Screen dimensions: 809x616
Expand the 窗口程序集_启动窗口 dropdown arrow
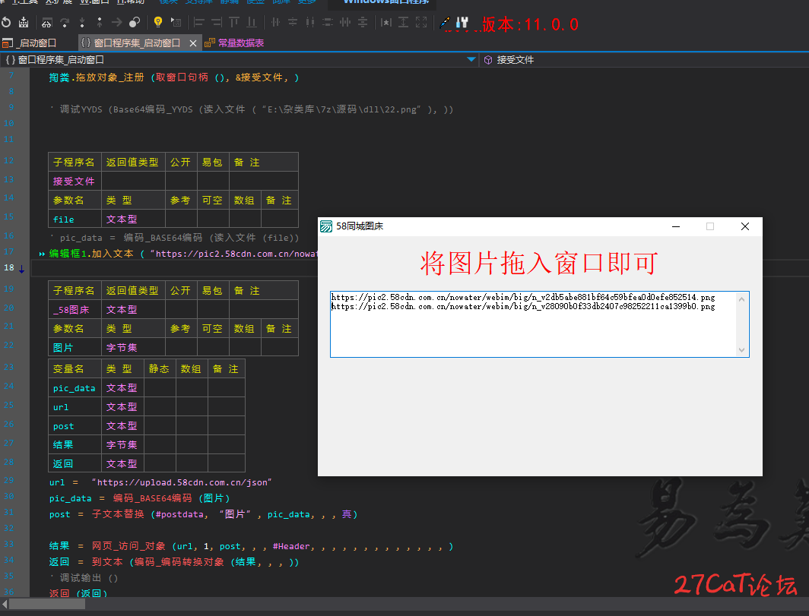tap(471, 60)
